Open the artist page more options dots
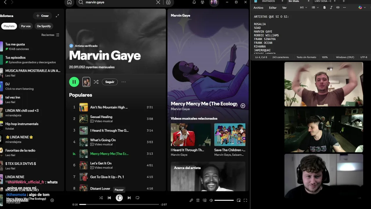 pos(123,82)
